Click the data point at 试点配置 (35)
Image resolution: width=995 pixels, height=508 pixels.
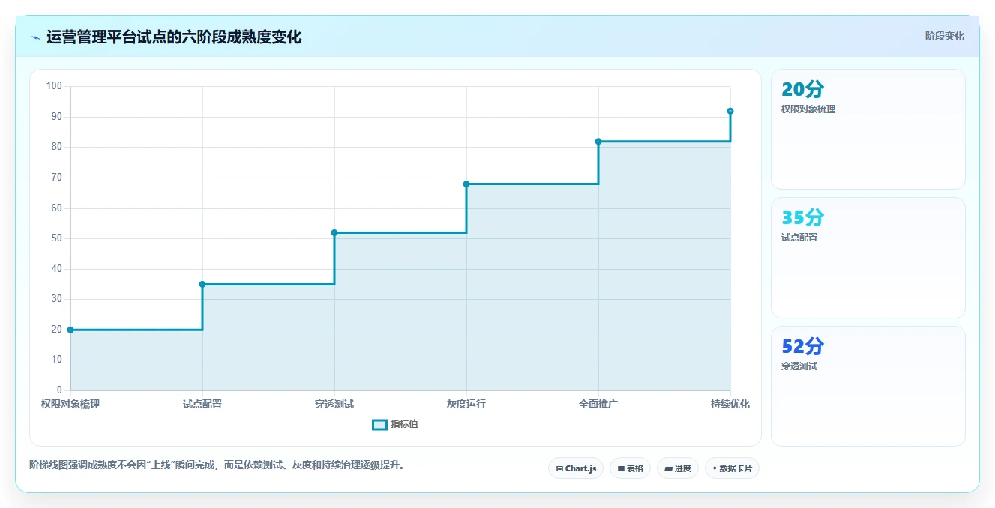pos(202,284)
